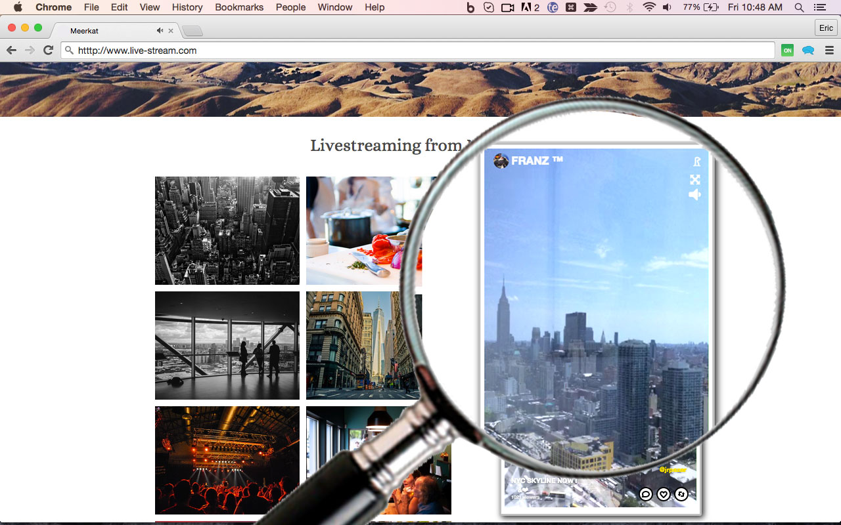Expand stream to fullscreen via arrows icon
Screen dimensions: 841x525
tap(695, 179)
